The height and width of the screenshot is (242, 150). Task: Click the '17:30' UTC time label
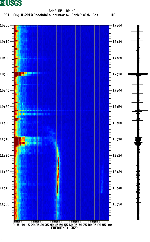[x=117, y=74]
